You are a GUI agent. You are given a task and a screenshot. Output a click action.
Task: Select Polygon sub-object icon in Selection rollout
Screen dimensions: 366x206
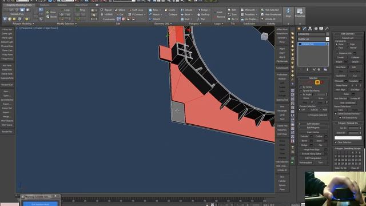coord(317,82)
